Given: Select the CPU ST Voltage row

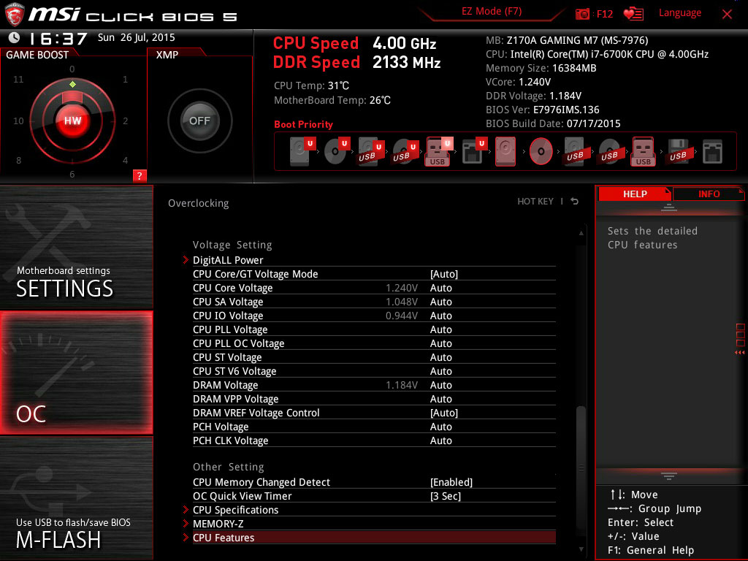Looking at the screenshot, I should (x=374, y=357).
